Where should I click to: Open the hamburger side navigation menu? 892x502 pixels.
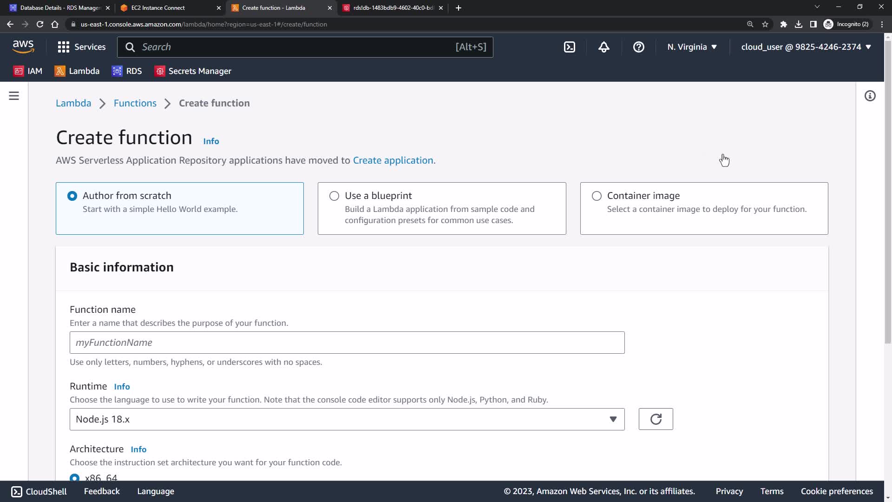click(14, 96)
